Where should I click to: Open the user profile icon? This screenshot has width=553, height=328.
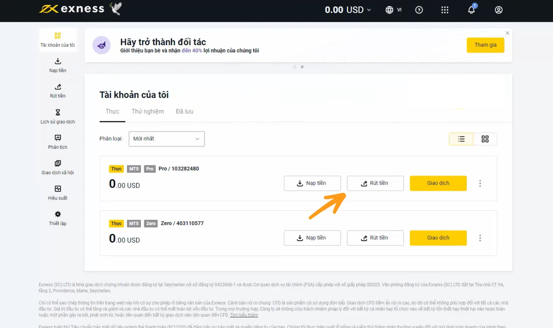499,10
